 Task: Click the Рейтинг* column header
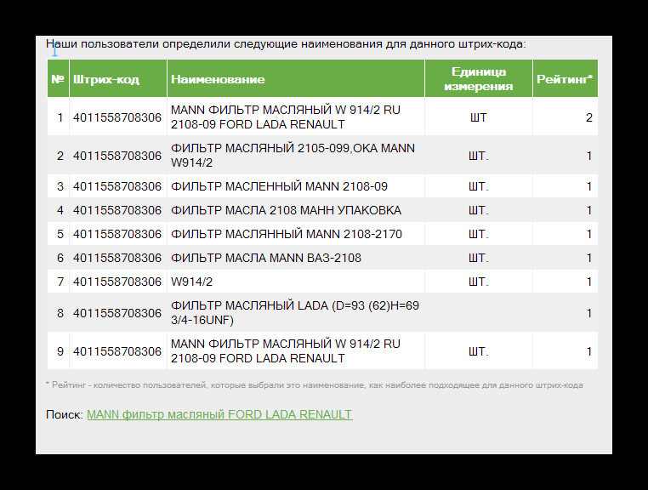point(565,79)
